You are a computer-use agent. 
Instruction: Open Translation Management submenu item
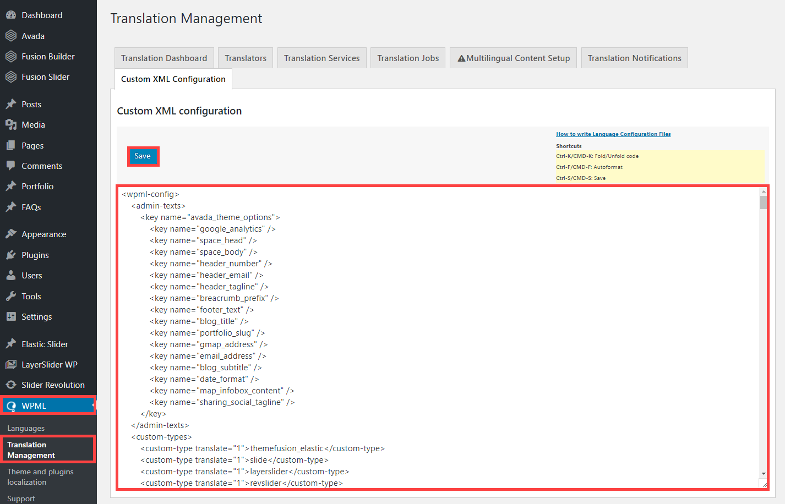(31, 450)
